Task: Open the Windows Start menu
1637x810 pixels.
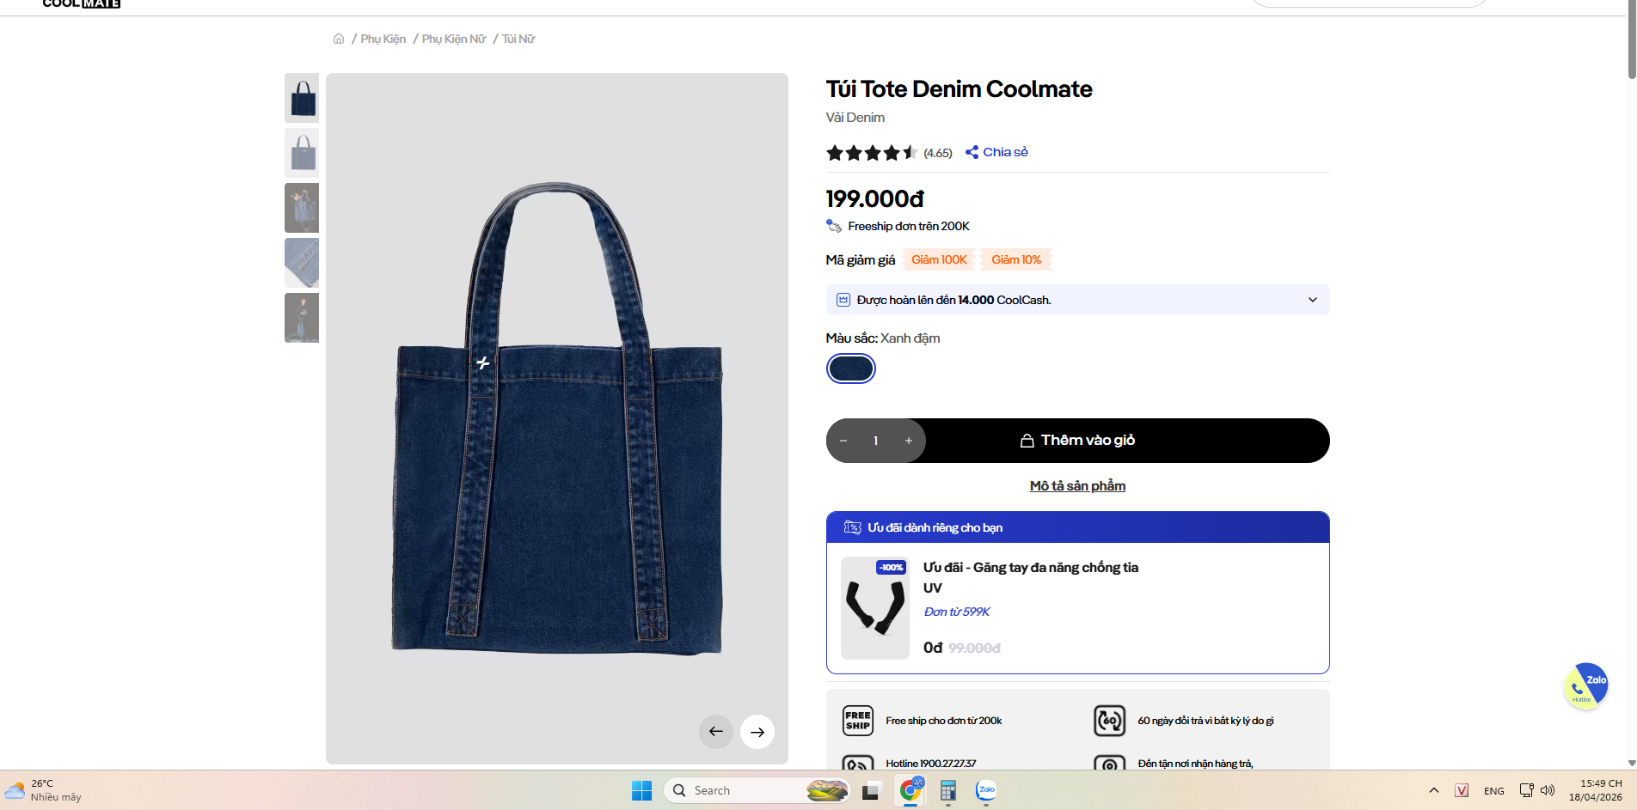Action: coord(642,790)
